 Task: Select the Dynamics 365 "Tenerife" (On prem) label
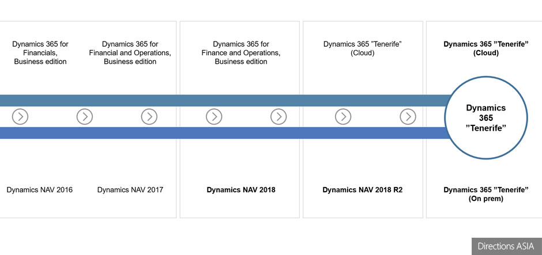pos(485,194)
